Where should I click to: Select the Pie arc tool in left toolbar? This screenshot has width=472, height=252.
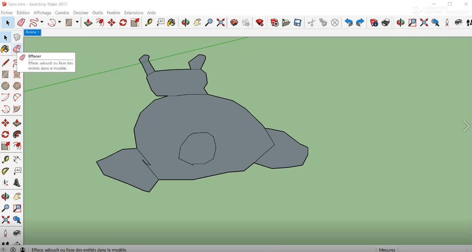click(x=17, y=109)
